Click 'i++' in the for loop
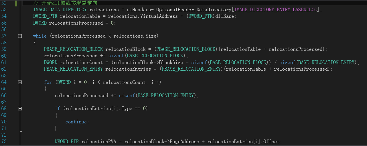The height and width of the screenshot is (146, 367). [x=154, y=82]
